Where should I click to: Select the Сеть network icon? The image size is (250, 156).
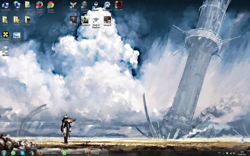tap(17, 6)
